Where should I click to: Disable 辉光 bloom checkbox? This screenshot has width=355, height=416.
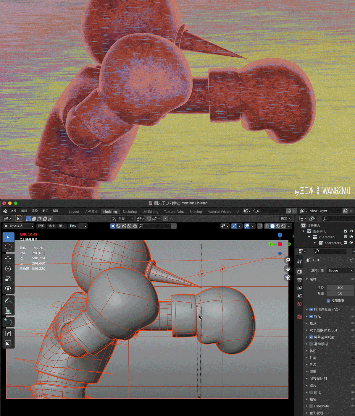[x=311, y=316]
